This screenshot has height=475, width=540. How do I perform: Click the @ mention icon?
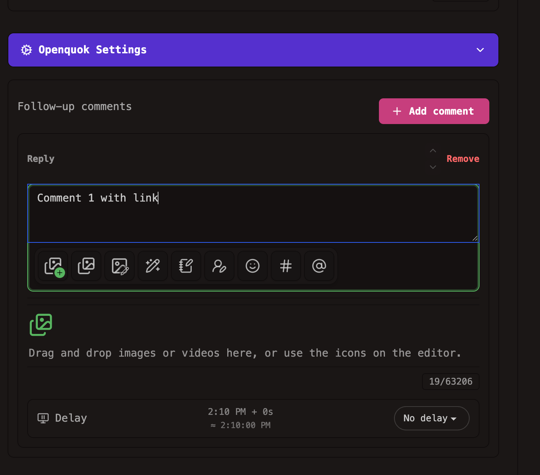click(x=319, y=266)
